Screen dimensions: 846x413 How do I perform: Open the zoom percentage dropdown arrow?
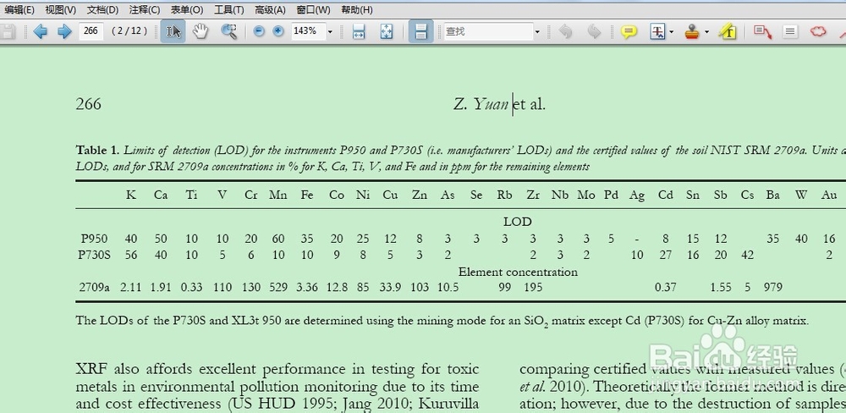(x=330, y=32)
